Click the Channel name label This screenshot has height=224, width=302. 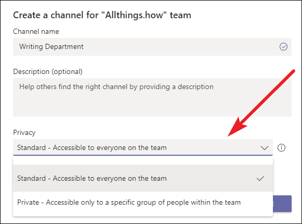coord(36,31)
